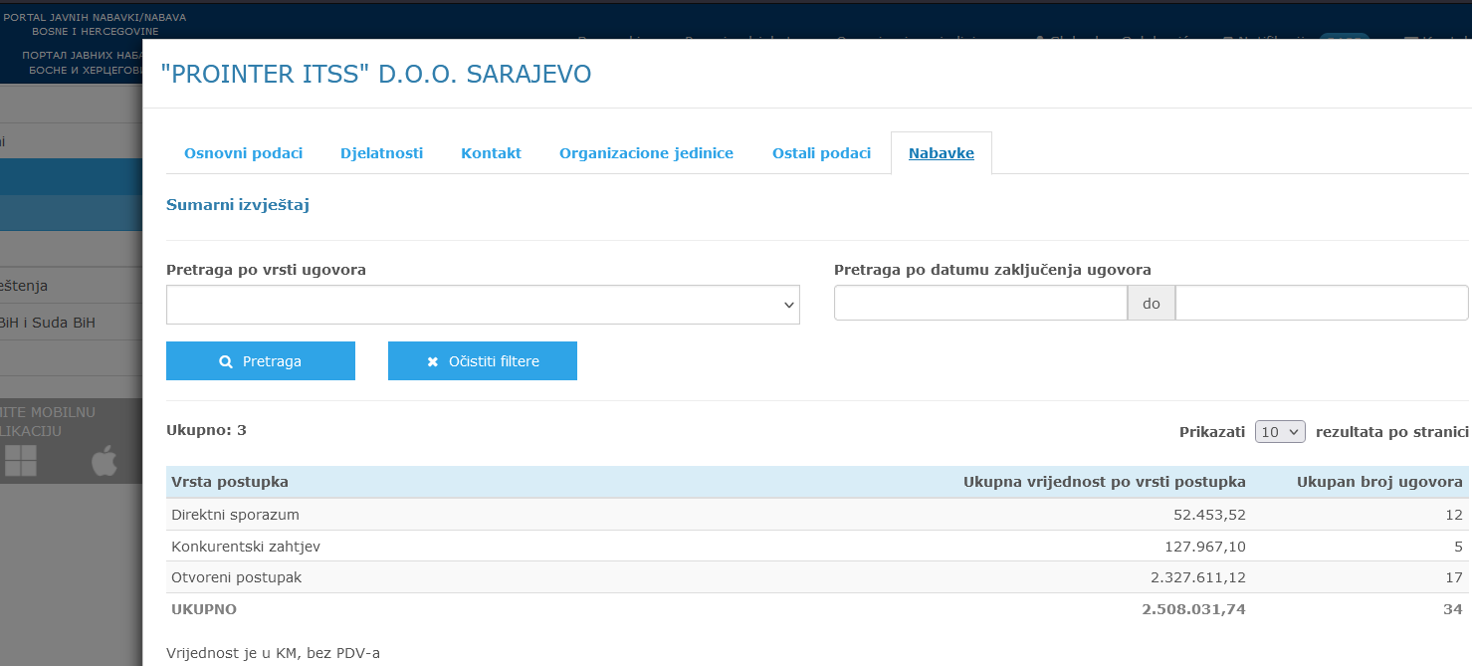The image size is (1472, 666).
Task: Open the Pretraga po vrsti ugovora dropdown
Action: click(483, 305)
